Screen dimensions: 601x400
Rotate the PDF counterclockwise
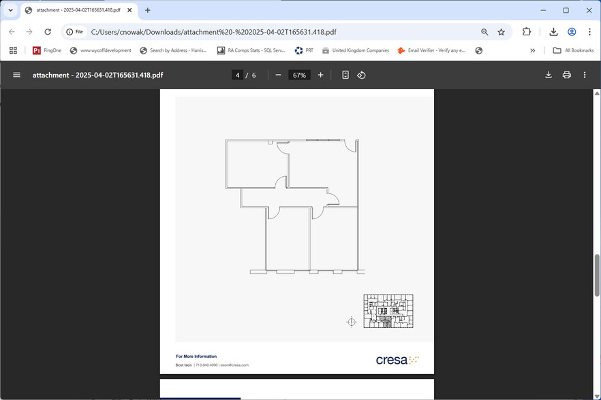[362, 75]
